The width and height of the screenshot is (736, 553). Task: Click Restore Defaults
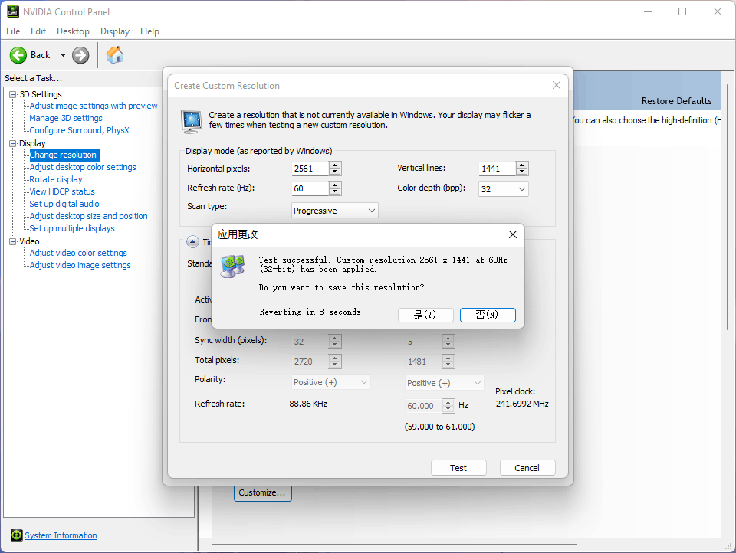(676, 101)
